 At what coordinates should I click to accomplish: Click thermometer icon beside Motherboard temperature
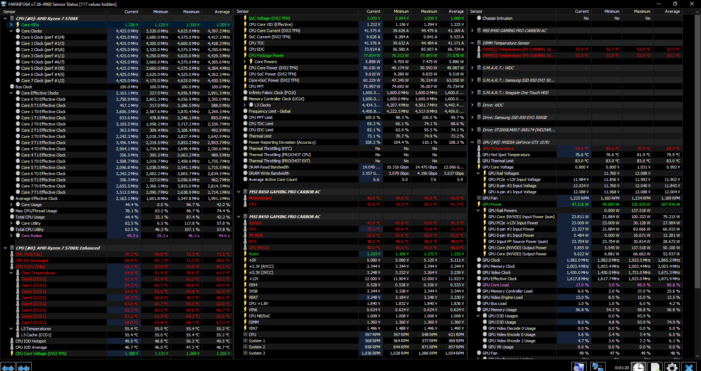pyautogui.click(x=245, y=198)
